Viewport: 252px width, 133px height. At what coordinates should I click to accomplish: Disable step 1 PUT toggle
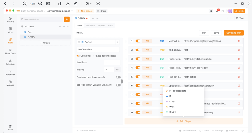138,41
